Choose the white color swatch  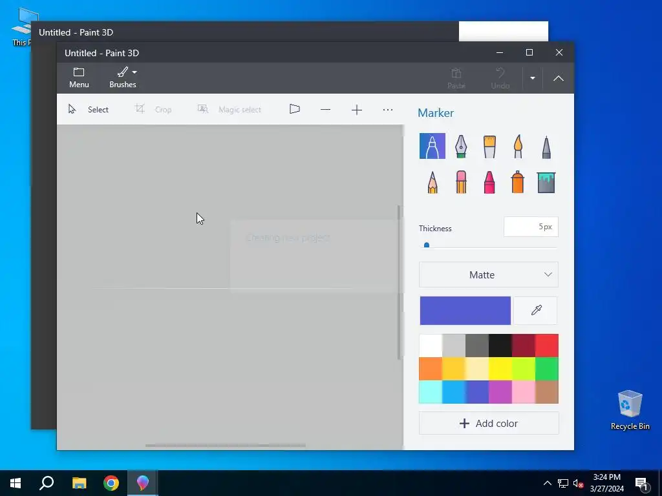(431, 346)
